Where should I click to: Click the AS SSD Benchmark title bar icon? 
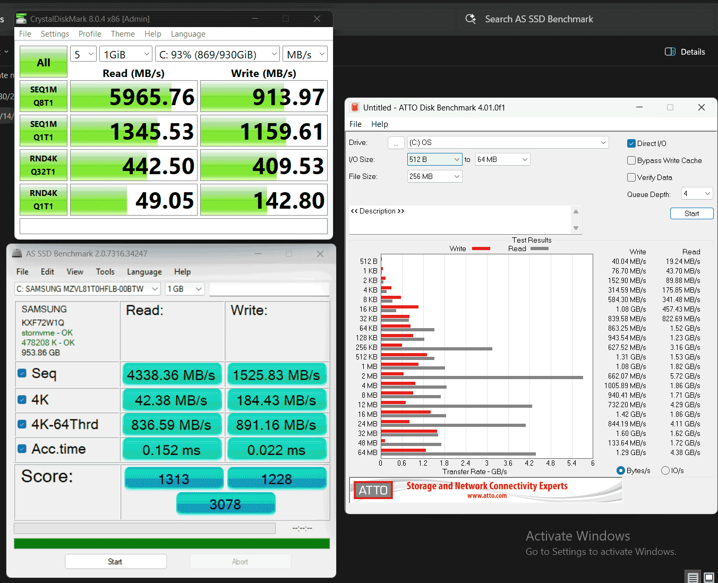point(17,254)
